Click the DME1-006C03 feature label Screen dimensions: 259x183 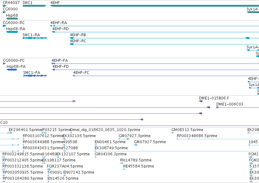pos(230,104)
